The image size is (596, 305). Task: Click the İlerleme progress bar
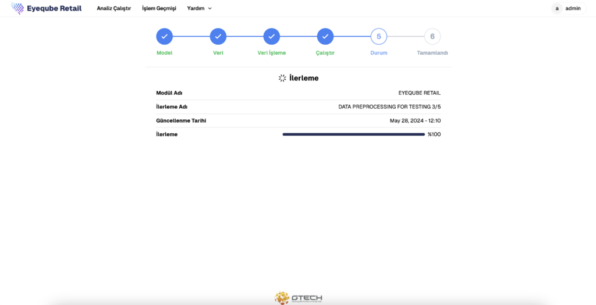pos(353,134)
